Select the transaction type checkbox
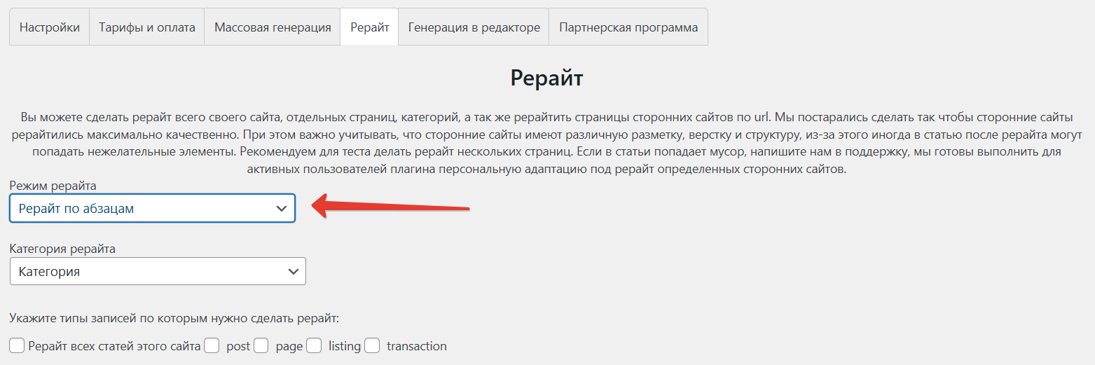The height and width of the screenshot is (365, 1095). [372, 345]
